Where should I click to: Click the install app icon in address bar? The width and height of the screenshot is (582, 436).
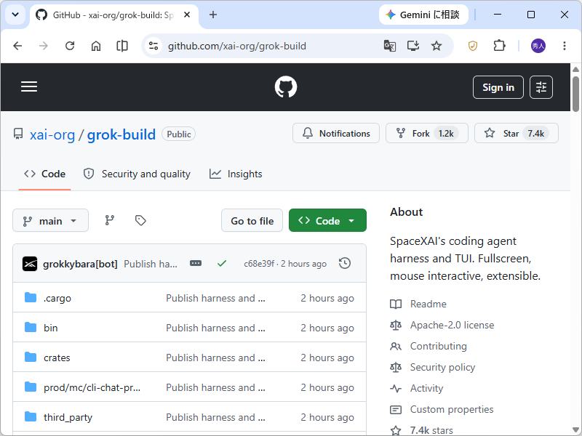pos(412,46)
